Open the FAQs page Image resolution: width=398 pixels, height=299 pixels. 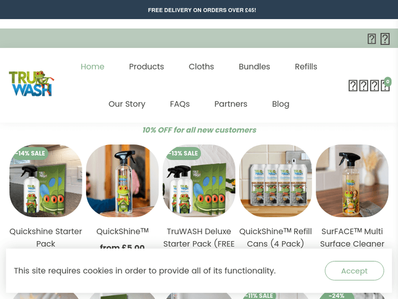(x=180, y=104)
